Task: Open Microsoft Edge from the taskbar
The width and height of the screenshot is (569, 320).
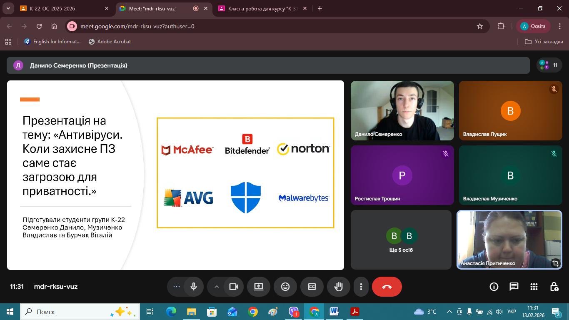Action: 171,312
